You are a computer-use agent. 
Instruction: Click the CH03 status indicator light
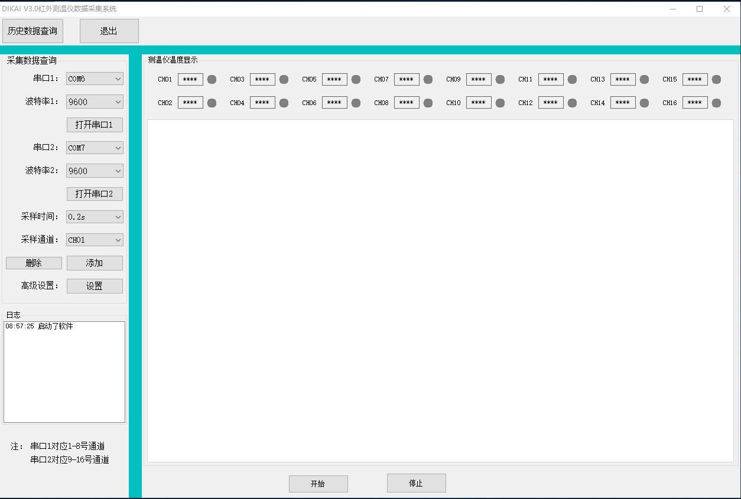tap(284, 79)
